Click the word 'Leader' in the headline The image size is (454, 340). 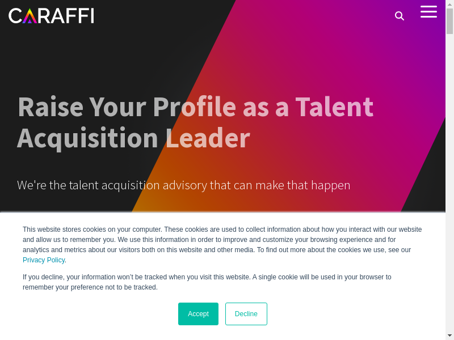point(208,138)
